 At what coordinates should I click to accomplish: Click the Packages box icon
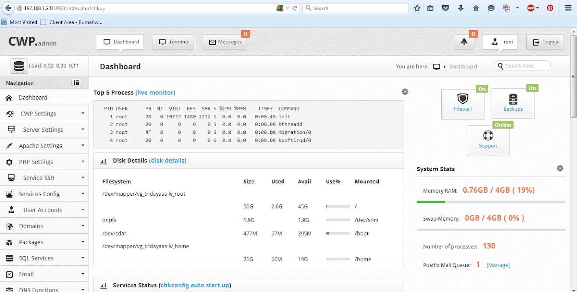[9, 243]
